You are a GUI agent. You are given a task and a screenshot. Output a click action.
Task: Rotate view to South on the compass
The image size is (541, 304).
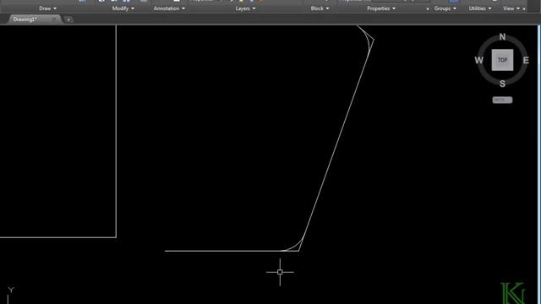pos(502,84)
